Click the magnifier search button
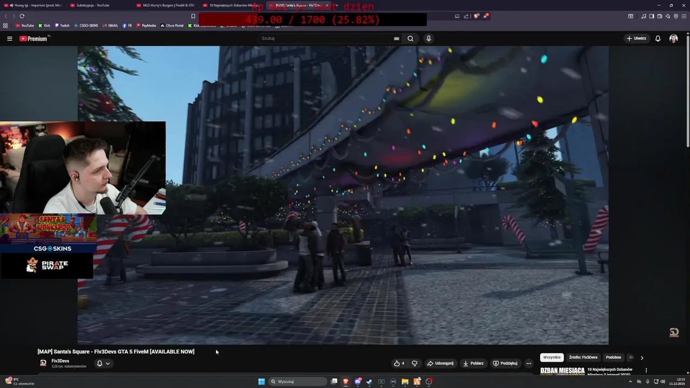This screenshot has height=388, width=690. 410,38
